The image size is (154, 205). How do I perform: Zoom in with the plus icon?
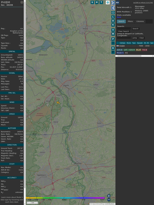[x=109, y=196]
